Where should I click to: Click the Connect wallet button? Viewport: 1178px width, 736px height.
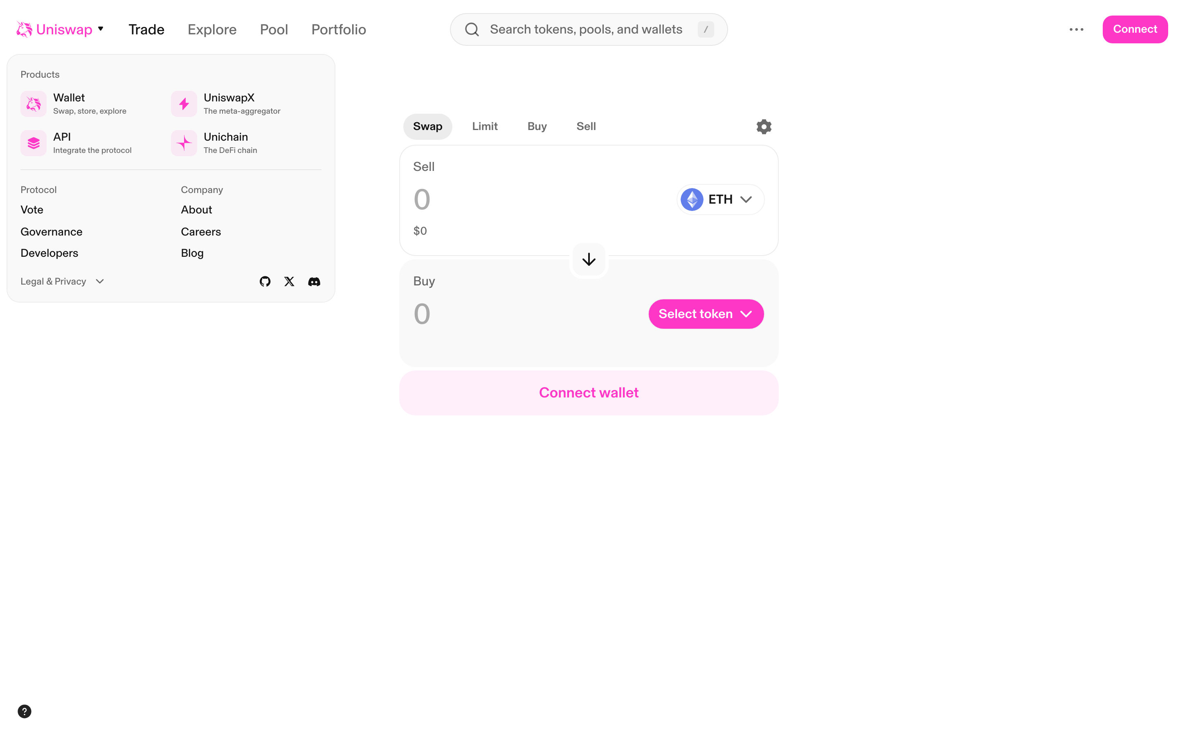click(589, 393)
